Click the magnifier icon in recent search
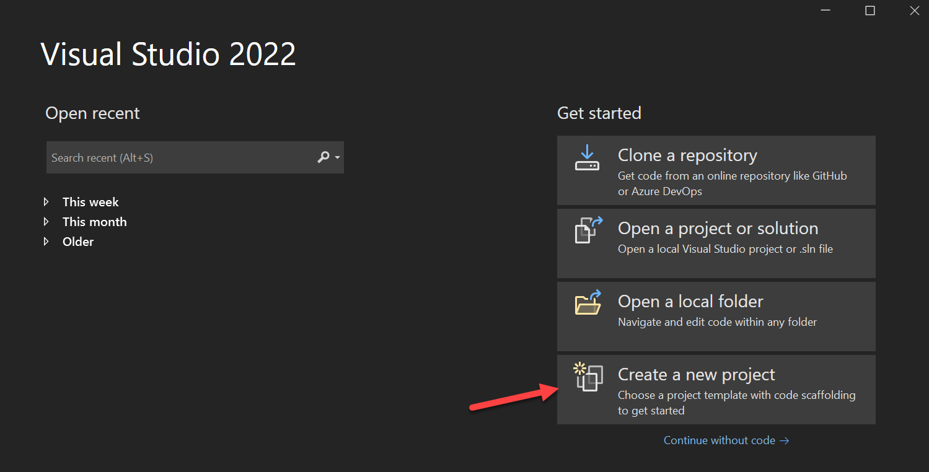This screenshot has width=929, height=472. (x=323, y=157)
